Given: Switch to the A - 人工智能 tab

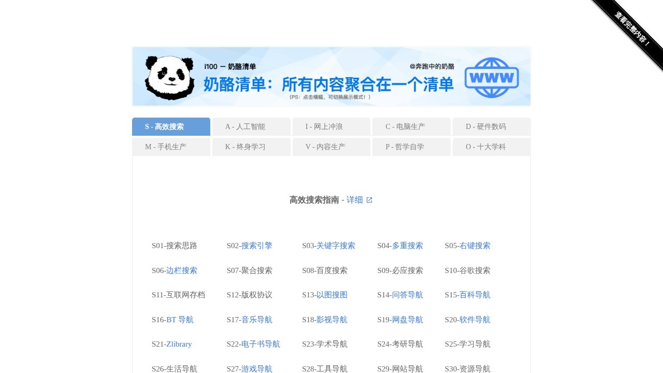Looking at the screenshot, I should (251, 126).
